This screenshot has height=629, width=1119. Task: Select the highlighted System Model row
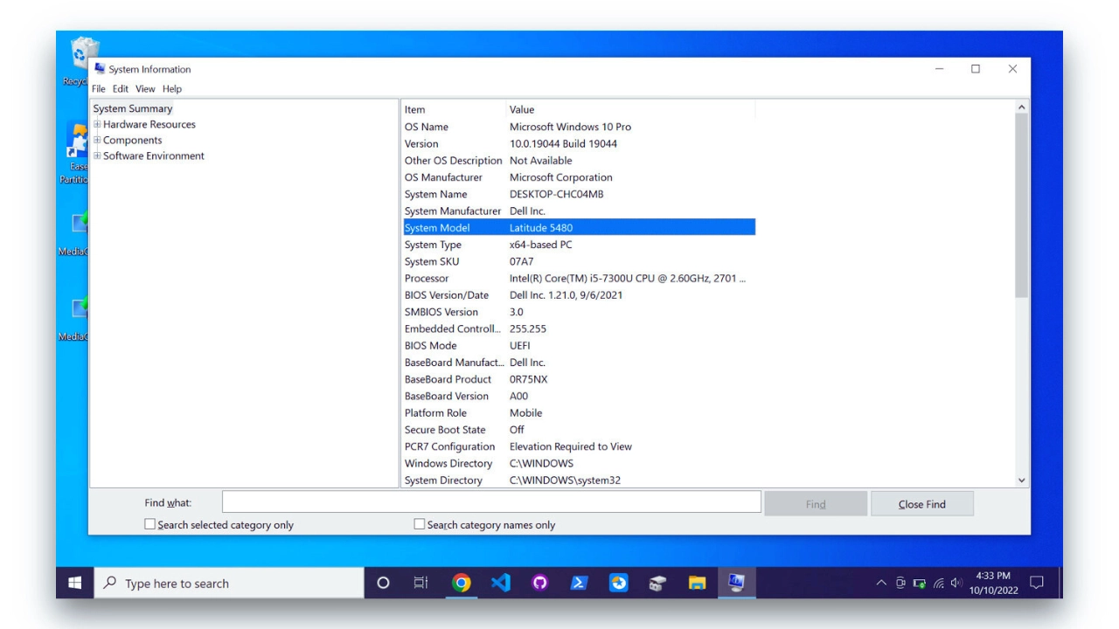[x=579, y=227]
